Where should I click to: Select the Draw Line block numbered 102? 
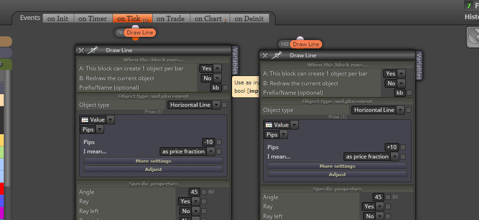(306, 44)
